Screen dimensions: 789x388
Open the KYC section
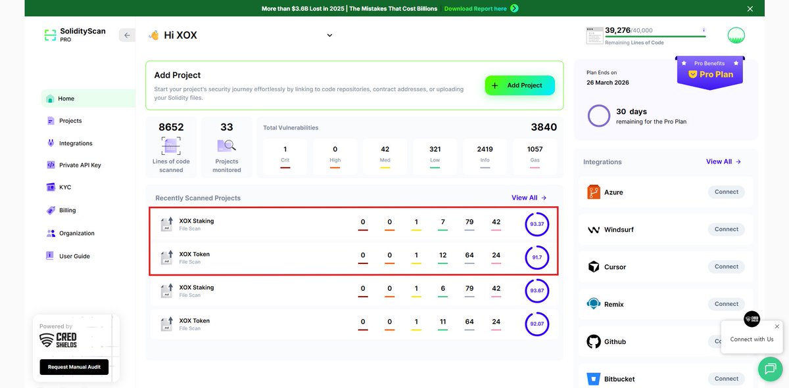point(59,187)
